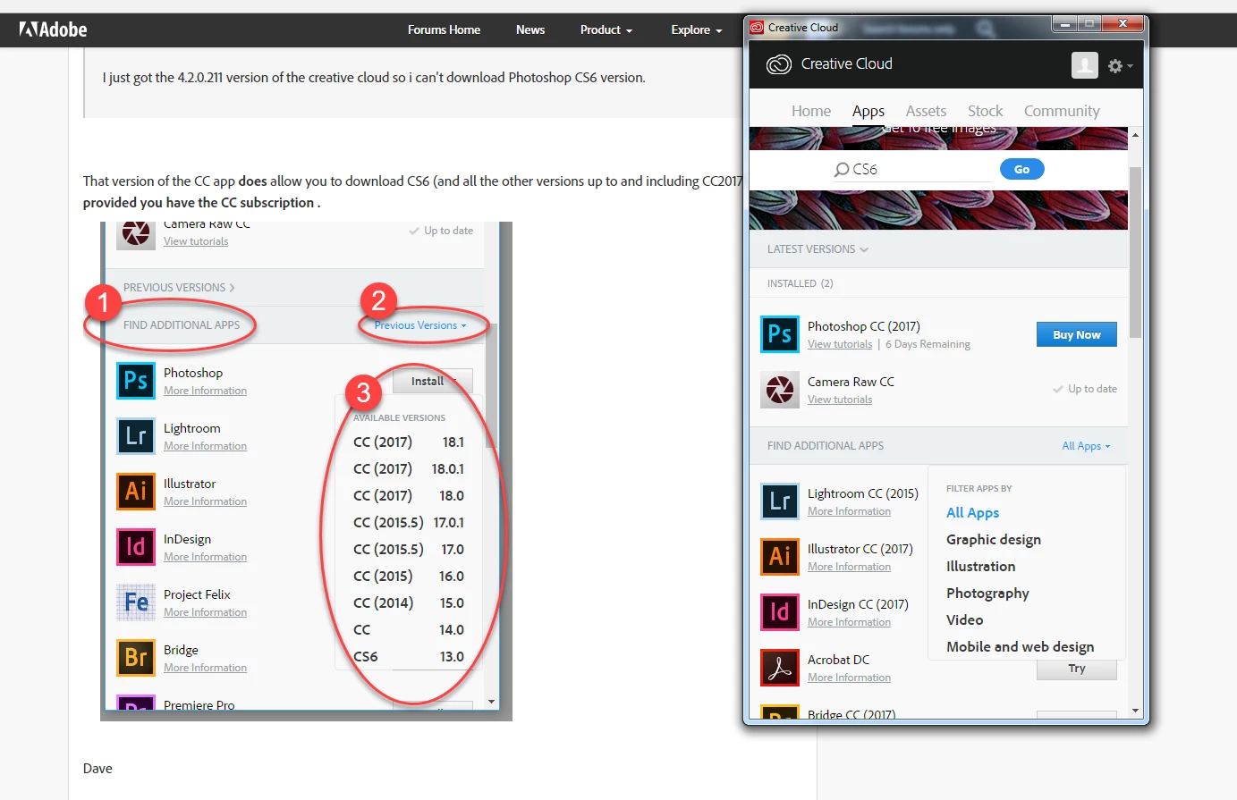Switch to the Apps tab
Screen dimensions: 1237x800
tap(868, 111)
